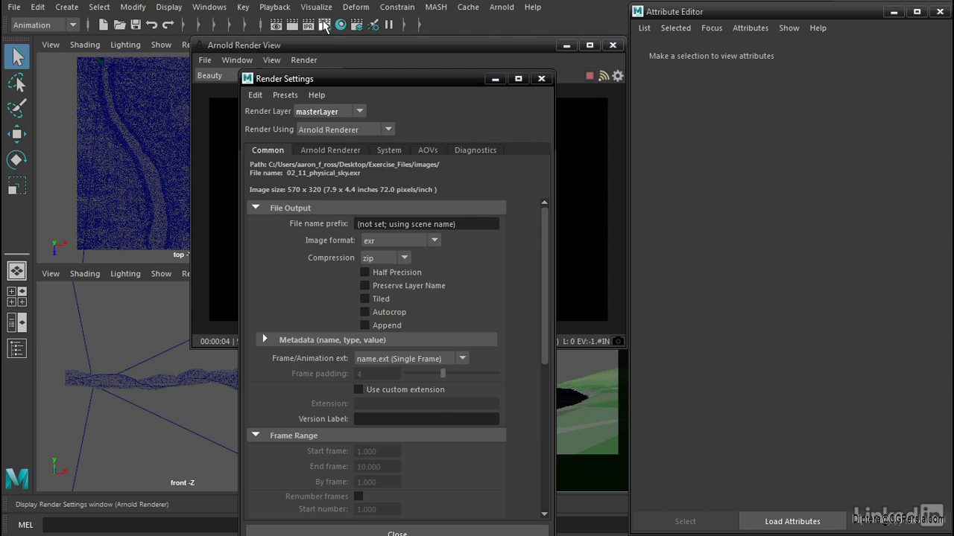Switch to the Diagnostics tab
Image resolution: width=954 pixels, height=536 pixels.
click(476, 150)
